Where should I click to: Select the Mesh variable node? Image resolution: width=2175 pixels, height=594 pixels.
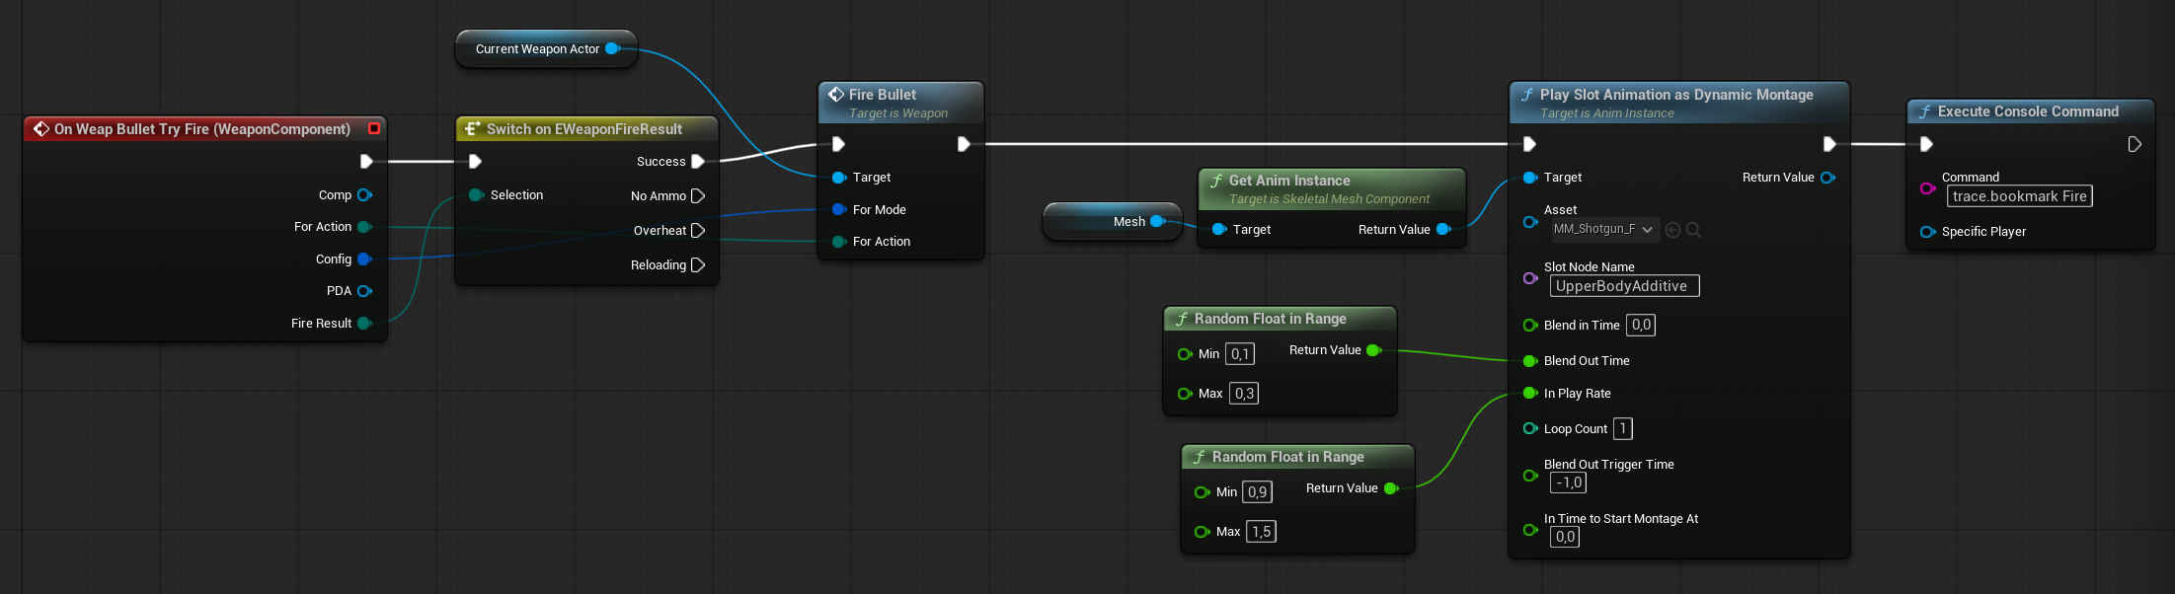point(1111,222)
